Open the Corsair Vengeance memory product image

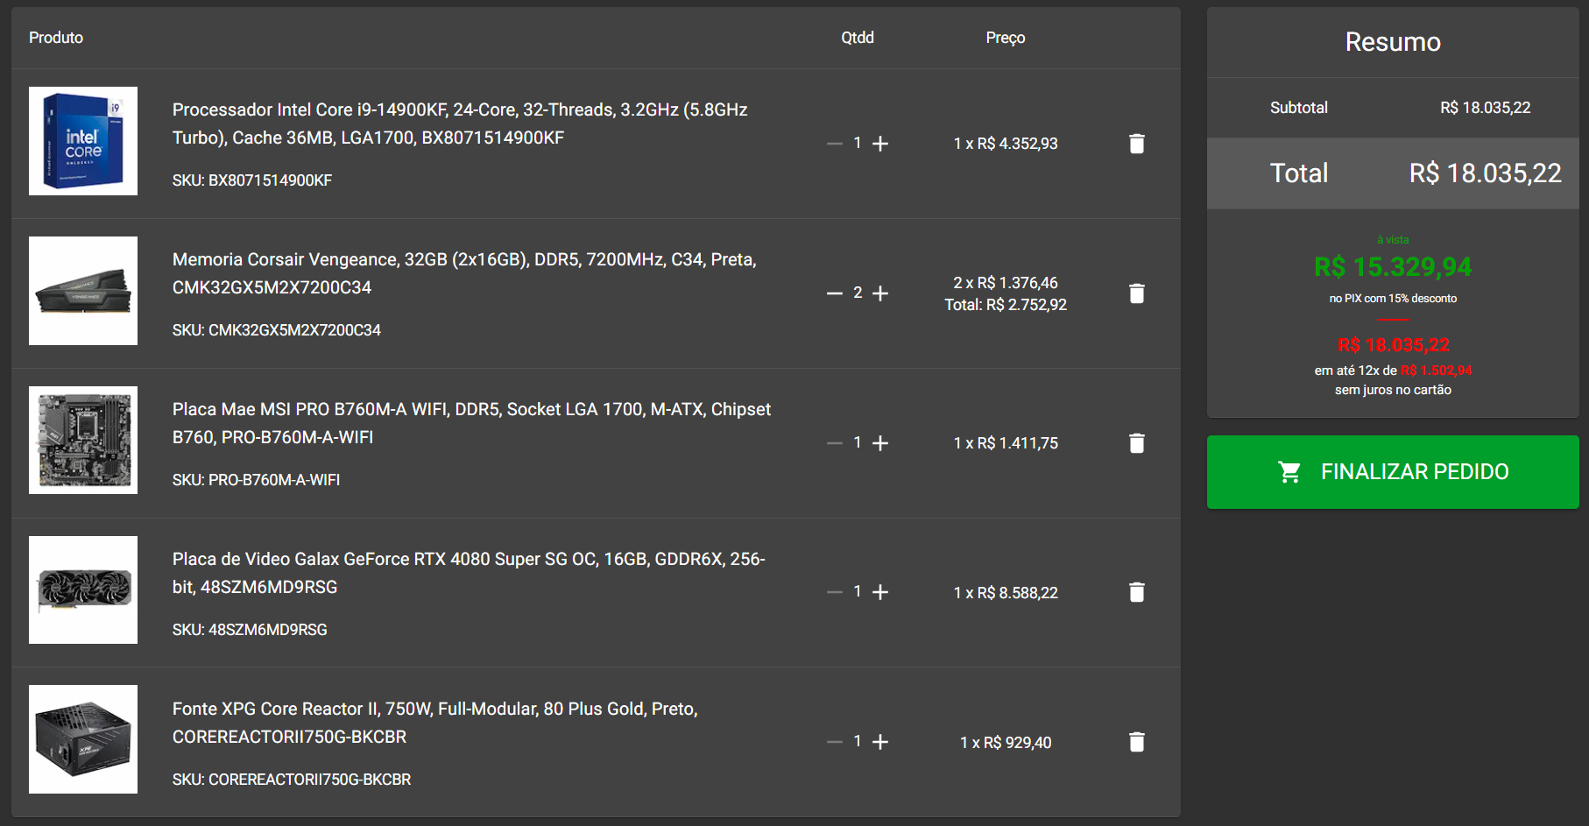[x=83, y=291]
